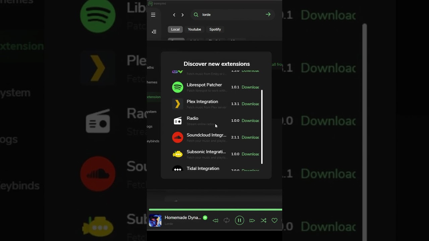Download the Soundcloud Integration extension
This screenshot has width=429, height=241.
pos(250,137)
